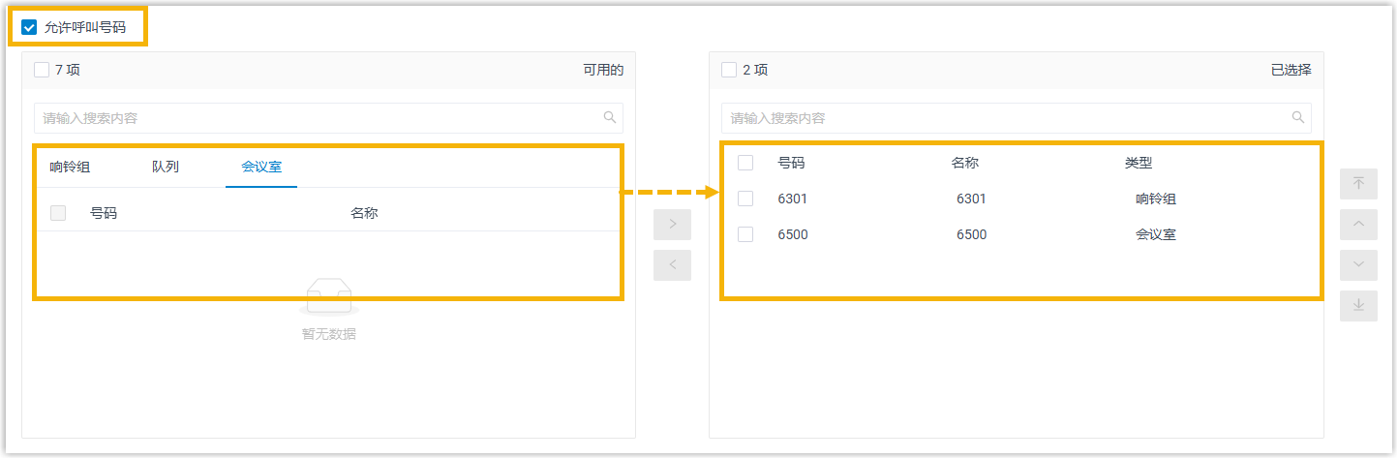Click the move-to-top arrow icon
This screenshot has width=1398, height=459.
[x=1358, y=184]
